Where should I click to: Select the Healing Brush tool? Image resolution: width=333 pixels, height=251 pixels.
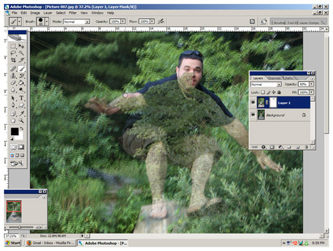click(x=13, y=69)
